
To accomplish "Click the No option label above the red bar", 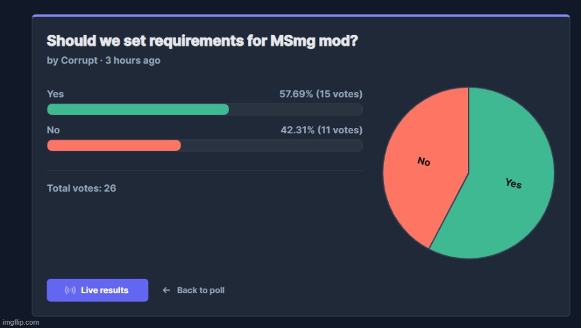I will pos(53,130).
